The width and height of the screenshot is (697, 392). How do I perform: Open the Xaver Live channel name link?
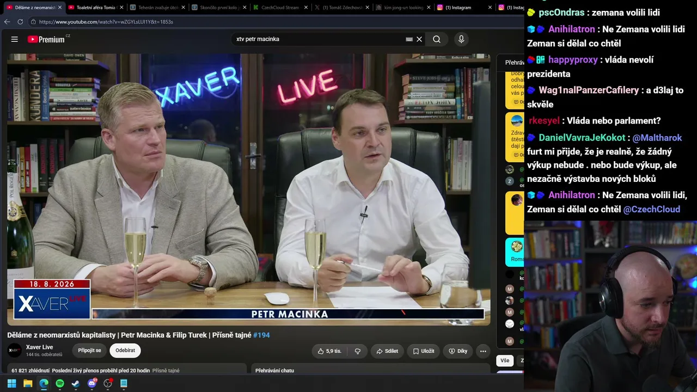tap(39, 347)
